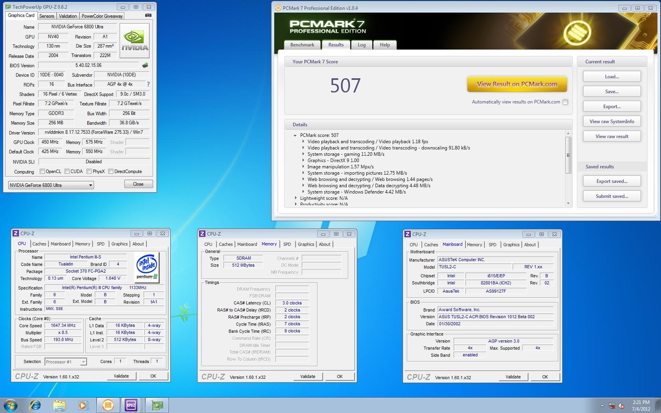Toggle the PhysX checkbox
Screen dimensions: 661x413
tap(89, 171)
